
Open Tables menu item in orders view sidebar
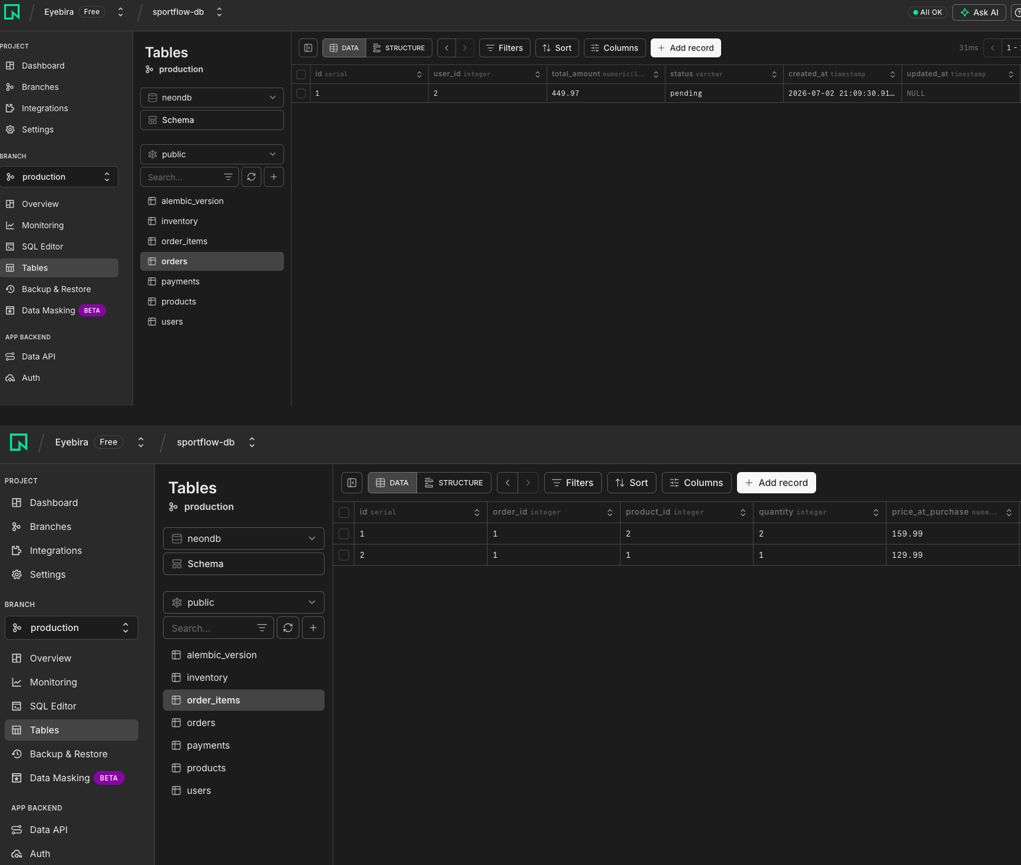coord(60,268)
